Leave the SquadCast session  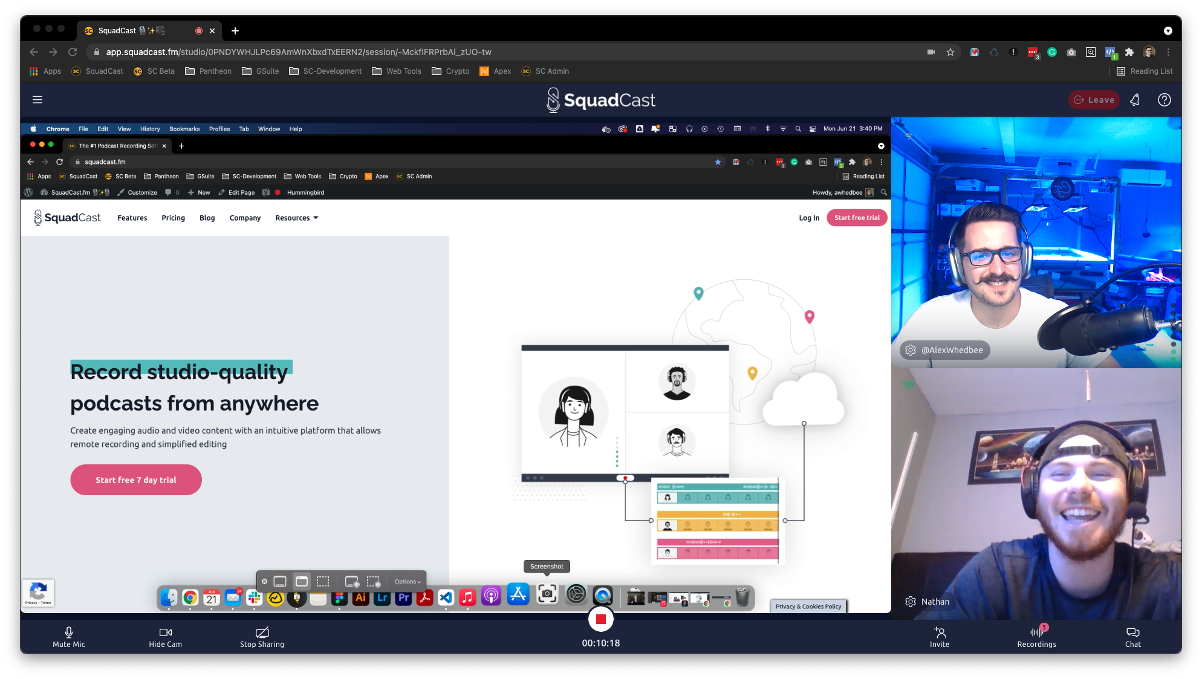1094,100
